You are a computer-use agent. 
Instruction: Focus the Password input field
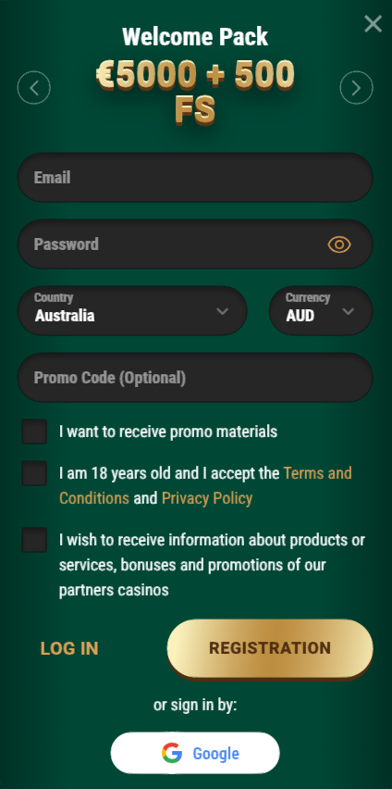195,244
